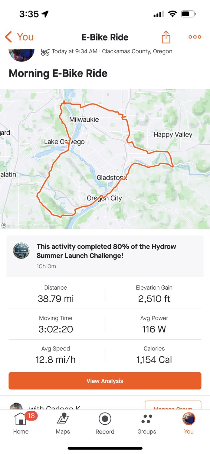Tap the Manage Group button
The width and height of the screenshot is (210, 454).
point(173,406)
